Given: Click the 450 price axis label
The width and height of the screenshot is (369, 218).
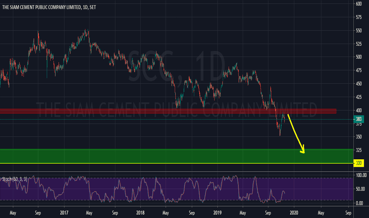Looking at the screenshot, I should [359, 84].
